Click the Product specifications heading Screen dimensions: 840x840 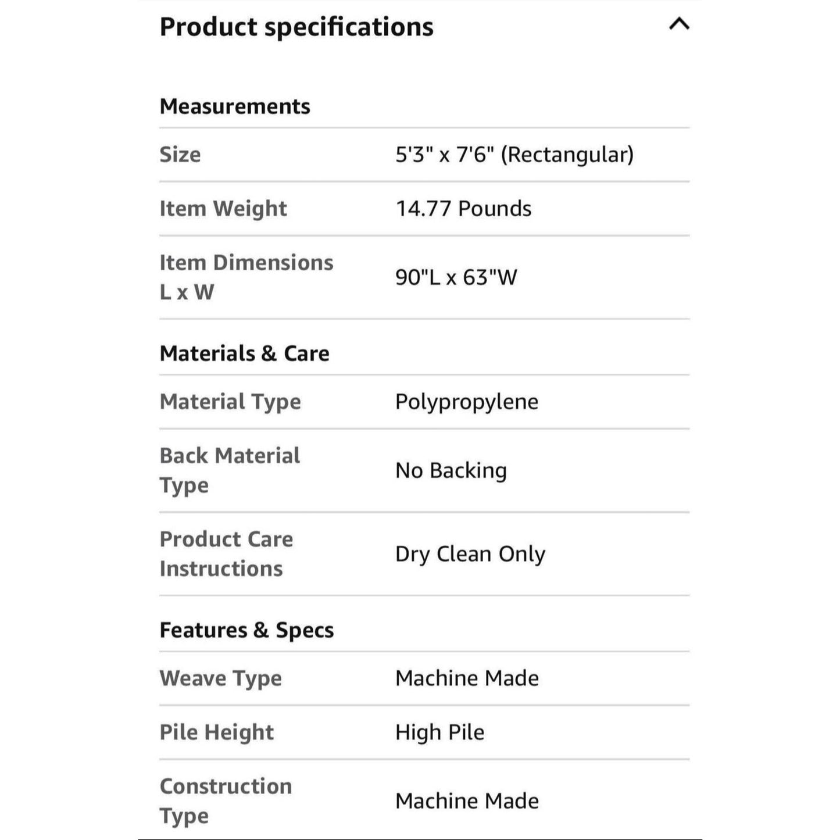[296, 27]
